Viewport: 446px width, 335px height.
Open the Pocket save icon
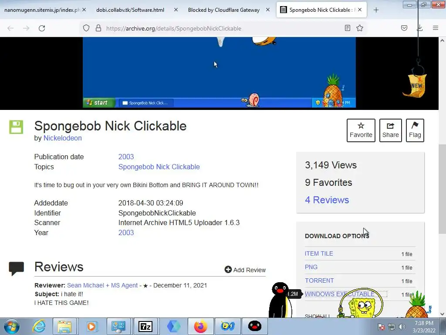pyautogui.click(x=404, y=28)
